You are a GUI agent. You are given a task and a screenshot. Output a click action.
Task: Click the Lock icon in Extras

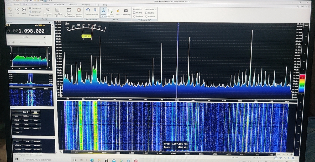[118, 12]
